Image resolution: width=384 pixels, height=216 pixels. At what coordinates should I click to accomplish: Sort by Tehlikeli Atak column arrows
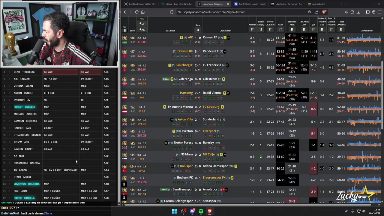[x=292, y=29]
